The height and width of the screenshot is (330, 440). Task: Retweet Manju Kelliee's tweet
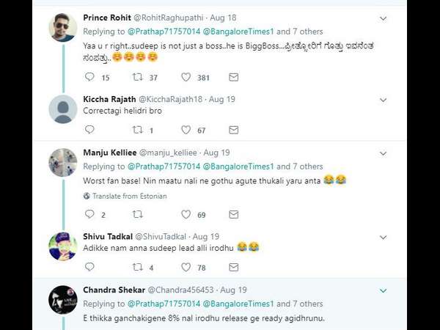137,215
